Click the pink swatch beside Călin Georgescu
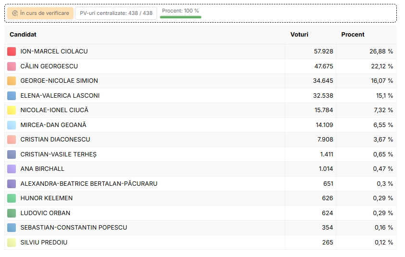Image resolution: width=405 pixels, height=257 pixels. 12,66
